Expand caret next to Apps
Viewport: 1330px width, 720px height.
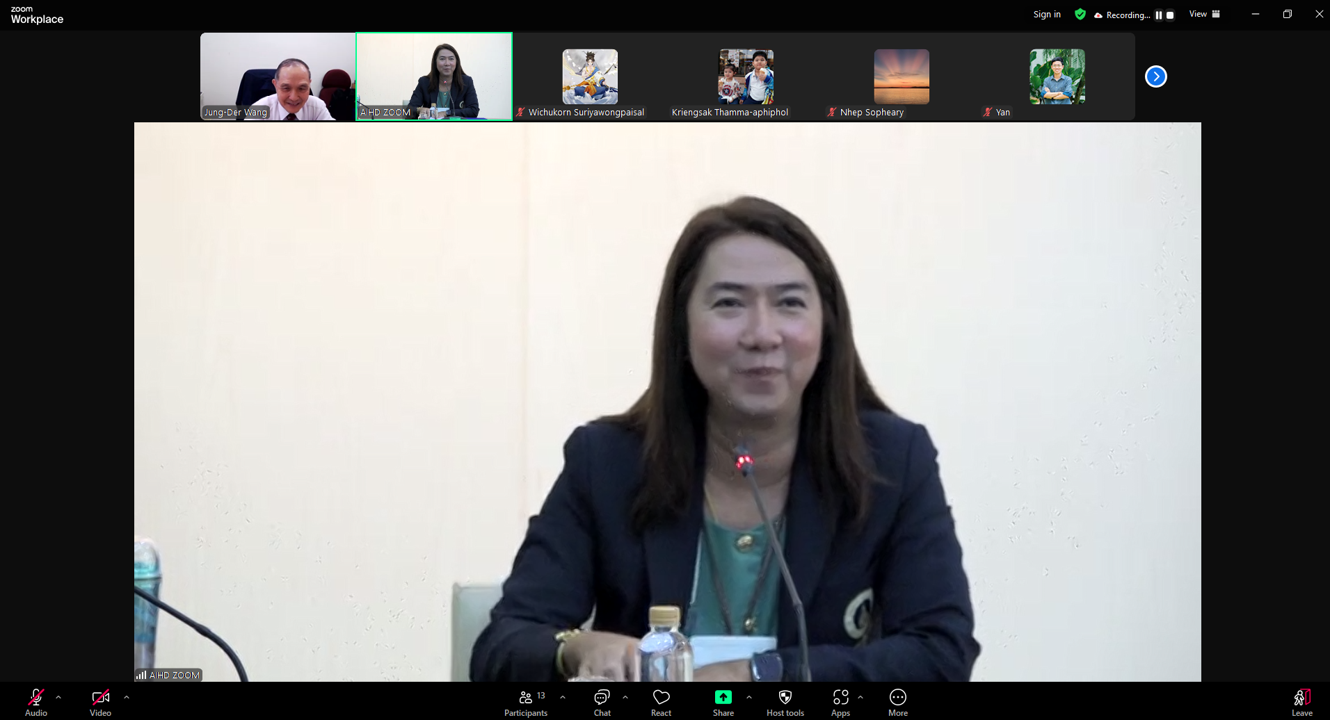pyautogui.click(x=860, y=696)
